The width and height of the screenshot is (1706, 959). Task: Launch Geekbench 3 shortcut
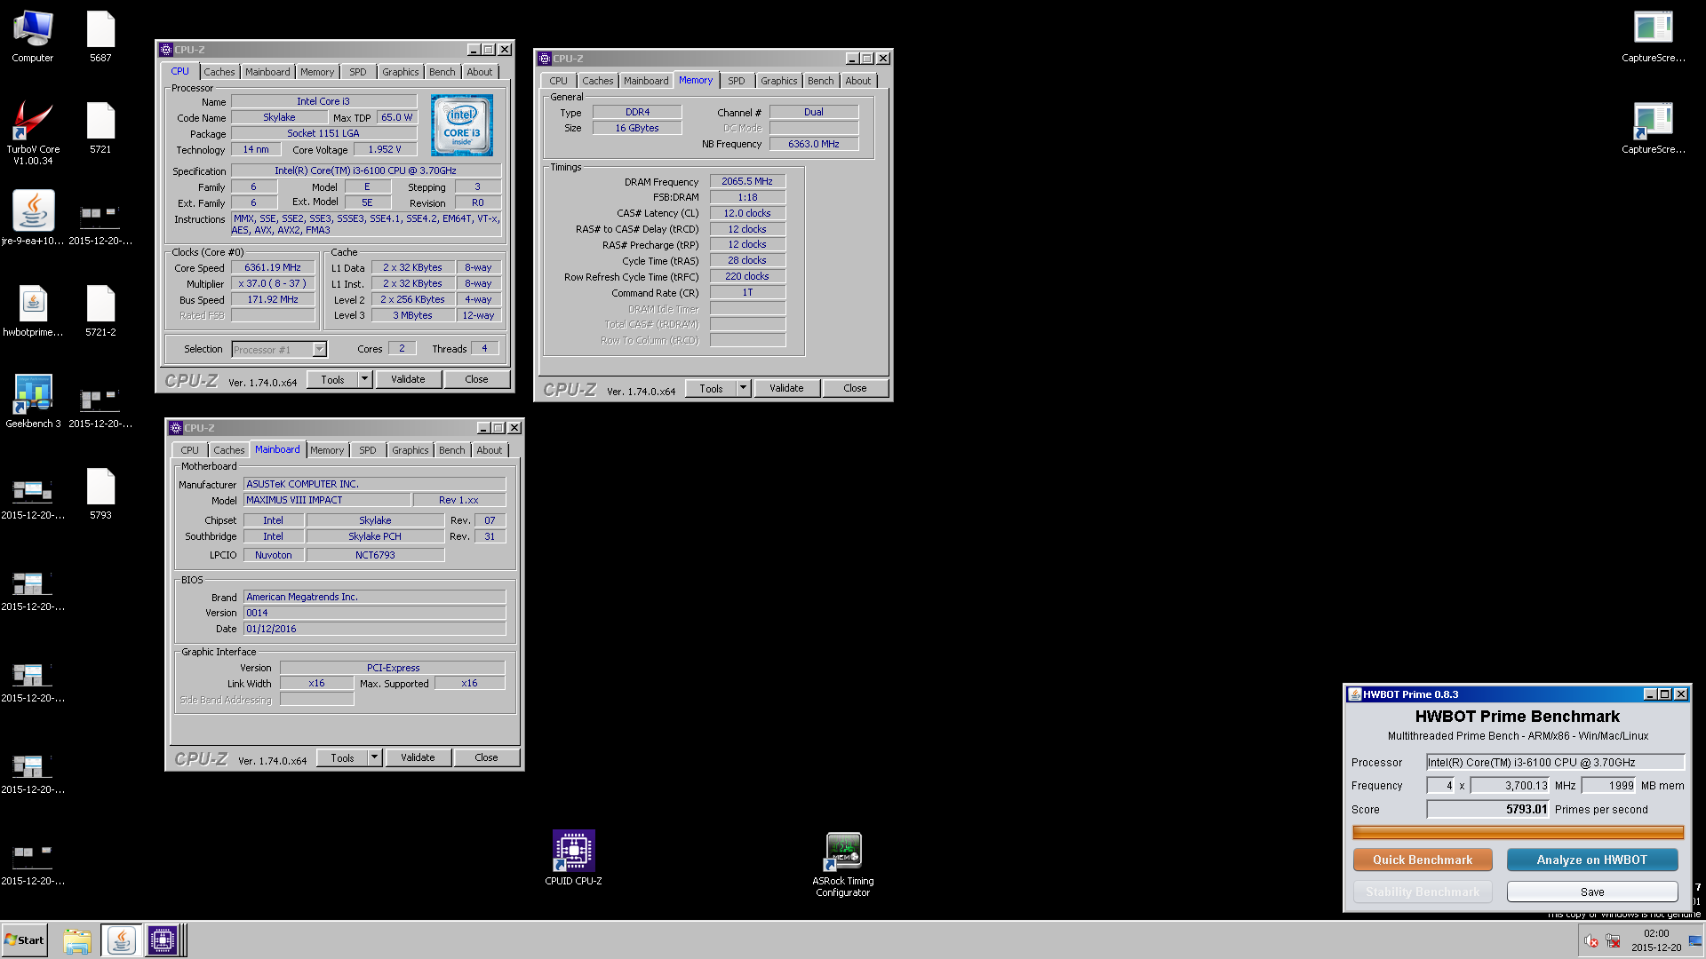point(33,401)
